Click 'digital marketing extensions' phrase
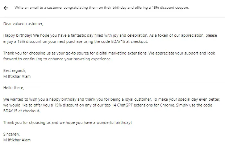This screenshot has width=225, height=145. click(x=121, y=53)
